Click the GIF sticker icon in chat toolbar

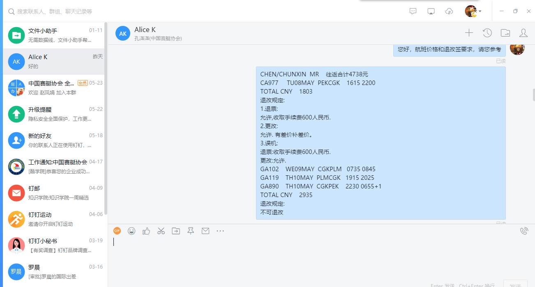click(117, 231)
